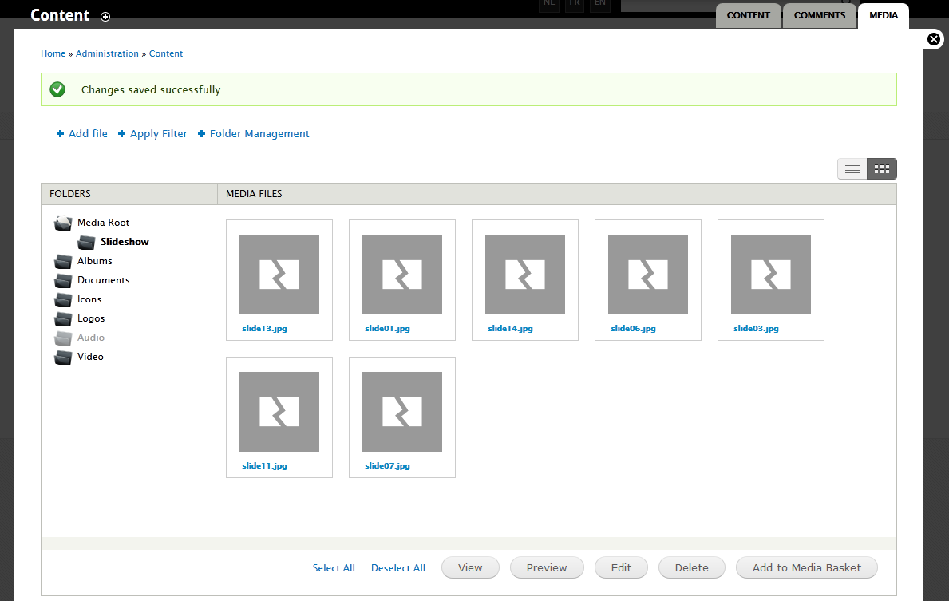
Task: Switch to list view layout icon
Action: pyautogui.click(x=852, y=169)
